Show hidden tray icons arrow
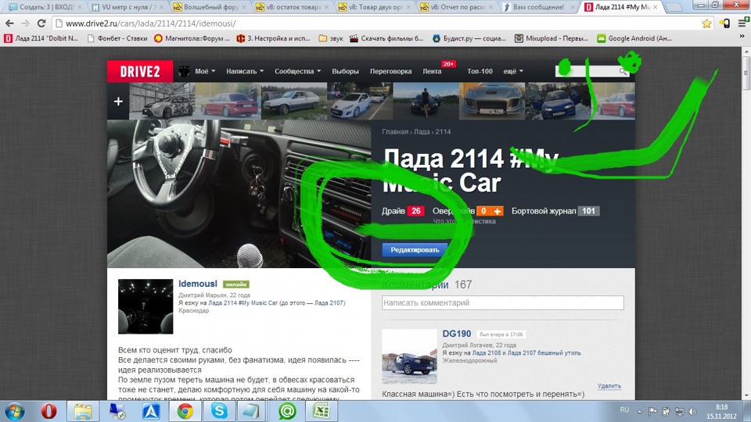The height and width of the screenshot is (422, 751). coord(639,411)
